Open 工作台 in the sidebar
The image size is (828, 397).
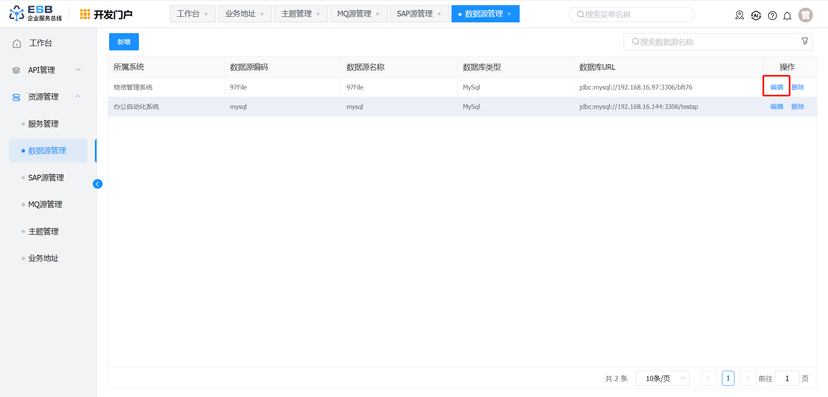click(x=41, y=43)
